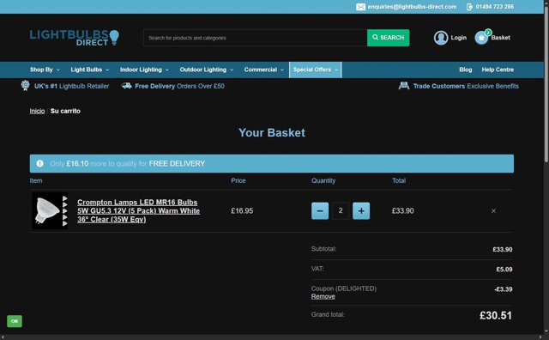Viewport: 549px width, 340px height.
Task: Click the product search input field
Action: pyautogui.click(x=256, y=38)
